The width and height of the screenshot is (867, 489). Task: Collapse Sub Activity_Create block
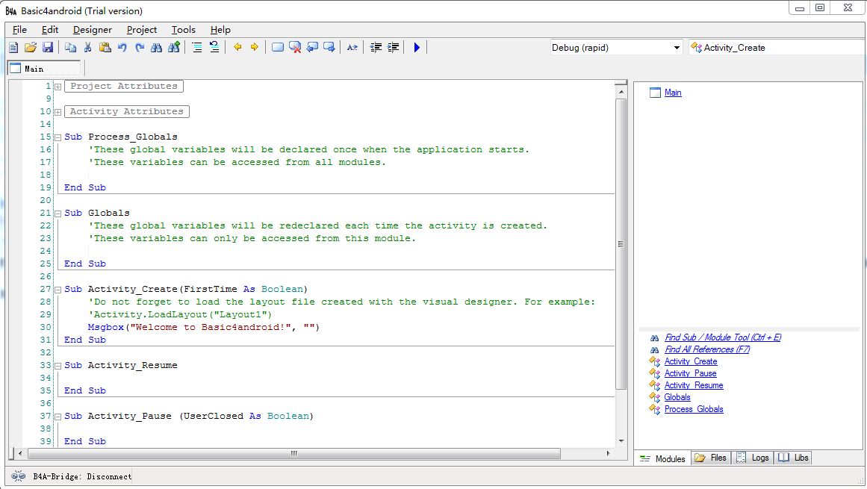pyautogui.click(x=58, y=290)
